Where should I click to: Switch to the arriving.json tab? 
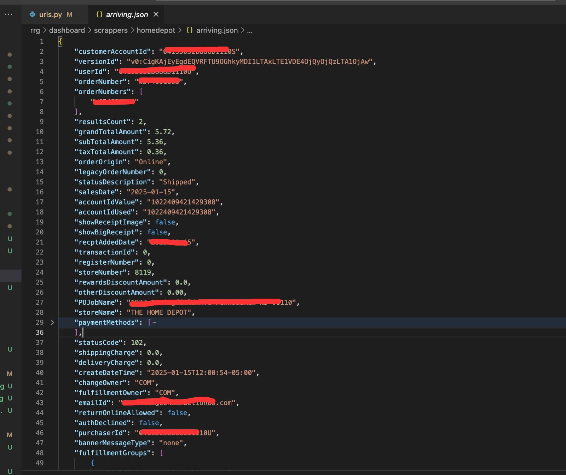127,14
